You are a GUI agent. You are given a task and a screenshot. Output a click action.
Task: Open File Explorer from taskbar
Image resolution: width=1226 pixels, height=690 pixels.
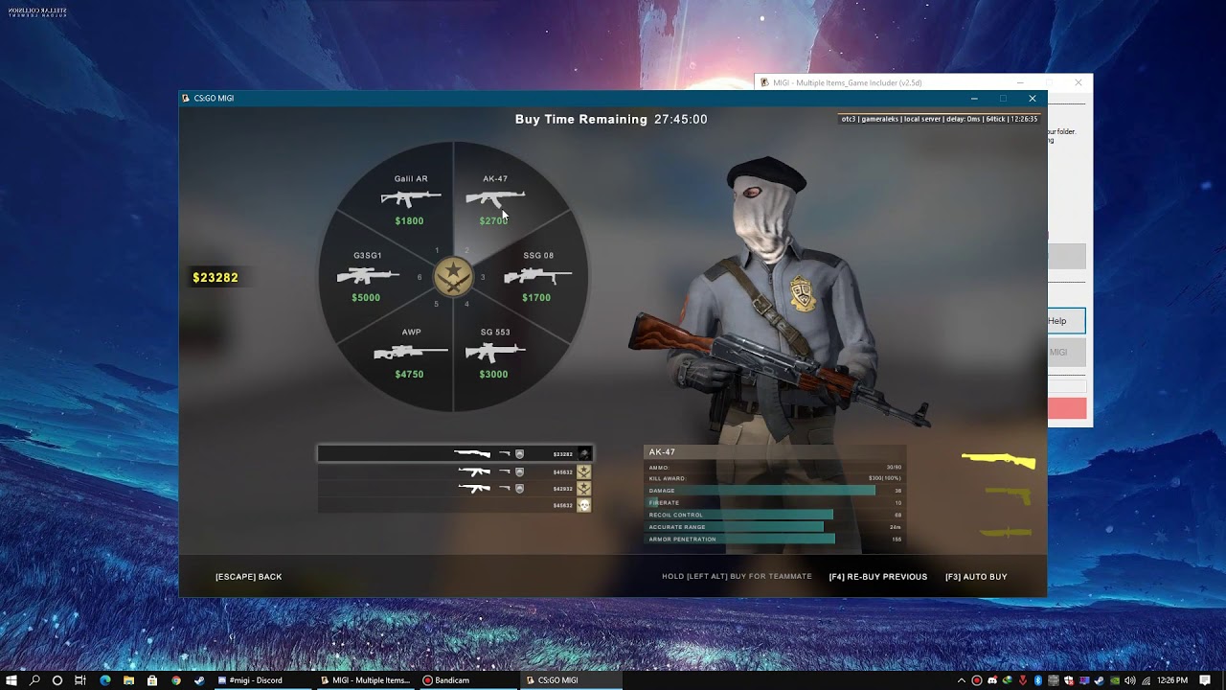pyautogui.click(x=128, y=680)
